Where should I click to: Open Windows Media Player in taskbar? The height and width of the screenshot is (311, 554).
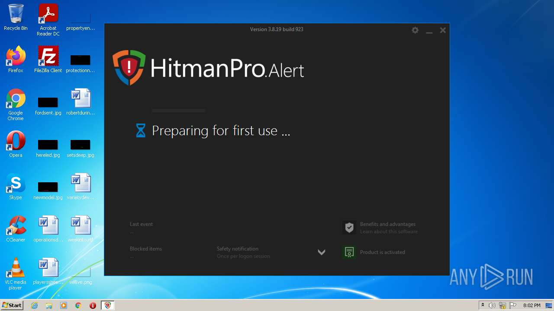tap(64, 305)
